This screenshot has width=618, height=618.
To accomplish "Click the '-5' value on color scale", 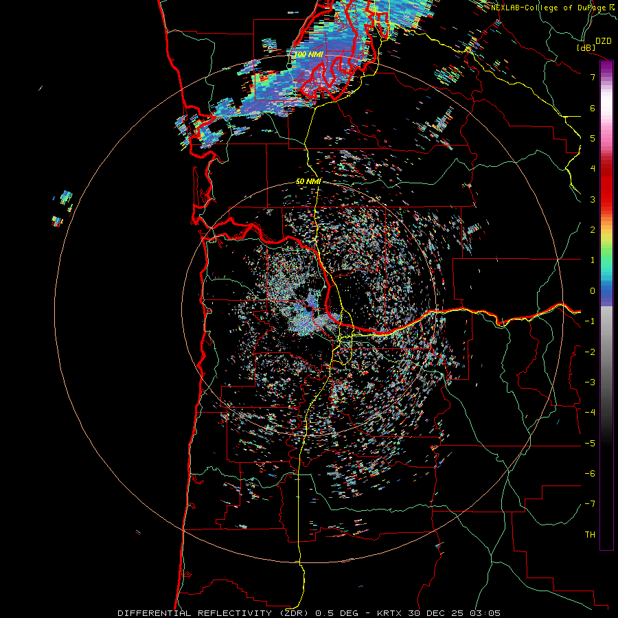I will (x=590, y=444).
